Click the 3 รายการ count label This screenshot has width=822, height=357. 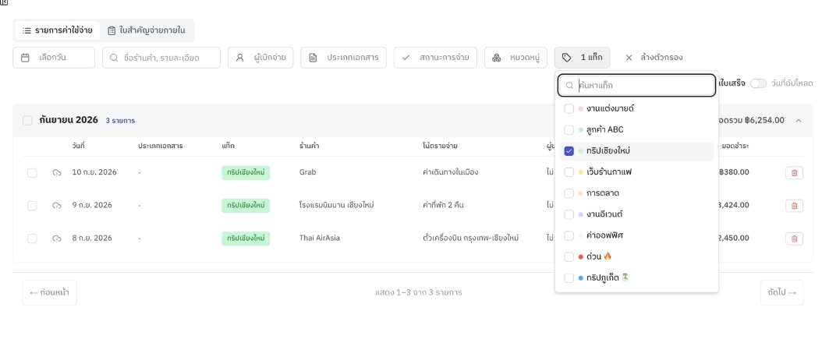point(121,121)
